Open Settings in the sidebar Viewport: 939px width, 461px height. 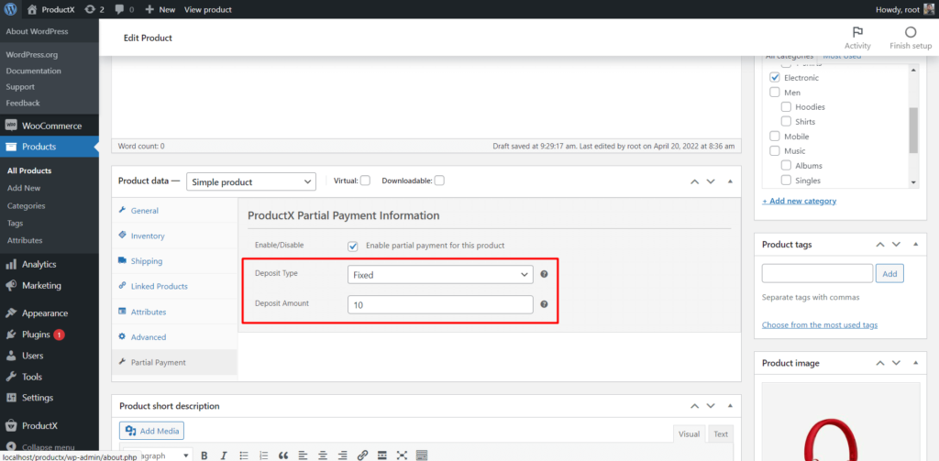tap(50, 398)
